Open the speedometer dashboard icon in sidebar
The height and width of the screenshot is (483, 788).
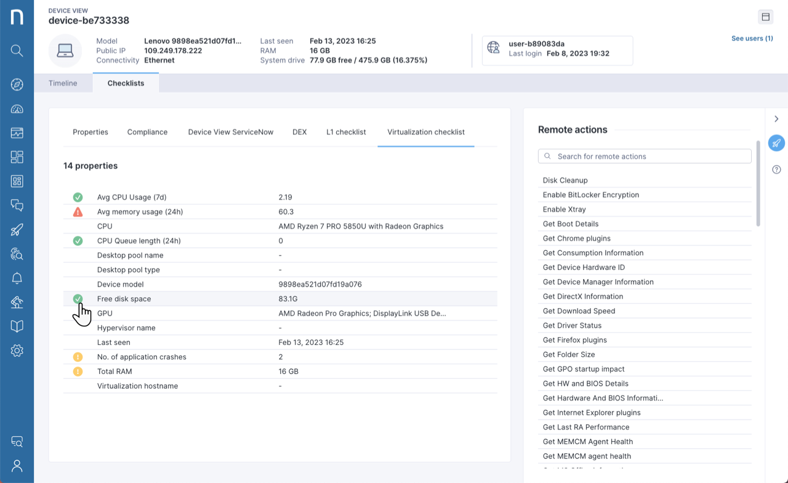17,109
